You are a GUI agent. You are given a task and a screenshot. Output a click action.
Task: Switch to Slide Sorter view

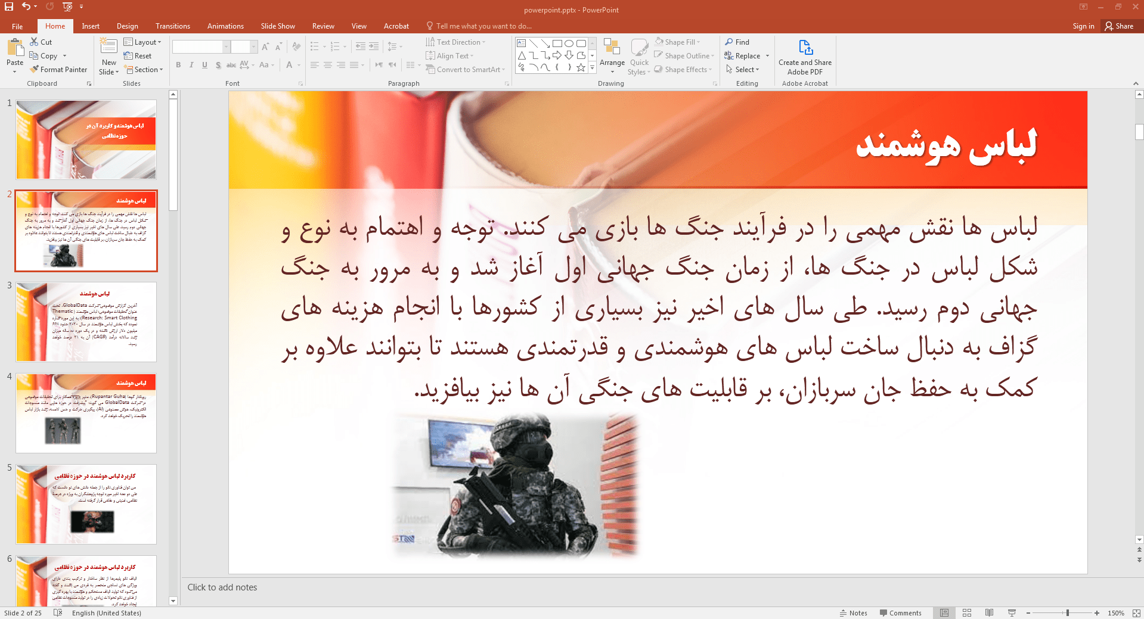tap(967, 613)
